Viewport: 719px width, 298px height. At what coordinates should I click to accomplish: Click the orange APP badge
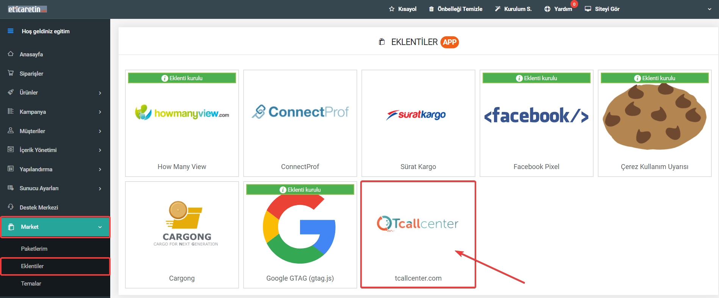coord(450,42)
